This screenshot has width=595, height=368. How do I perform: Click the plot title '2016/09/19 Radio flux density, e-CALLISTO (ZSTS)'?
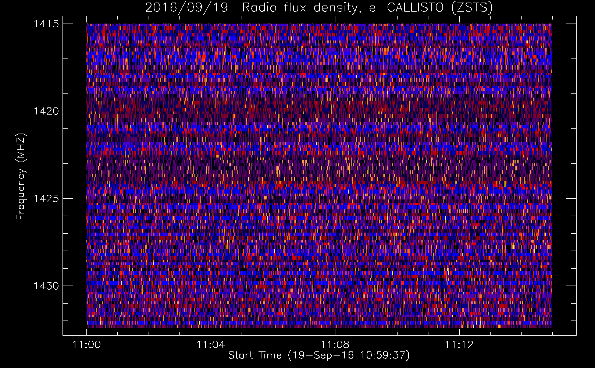pyautogui.click(x=319, y=7)
